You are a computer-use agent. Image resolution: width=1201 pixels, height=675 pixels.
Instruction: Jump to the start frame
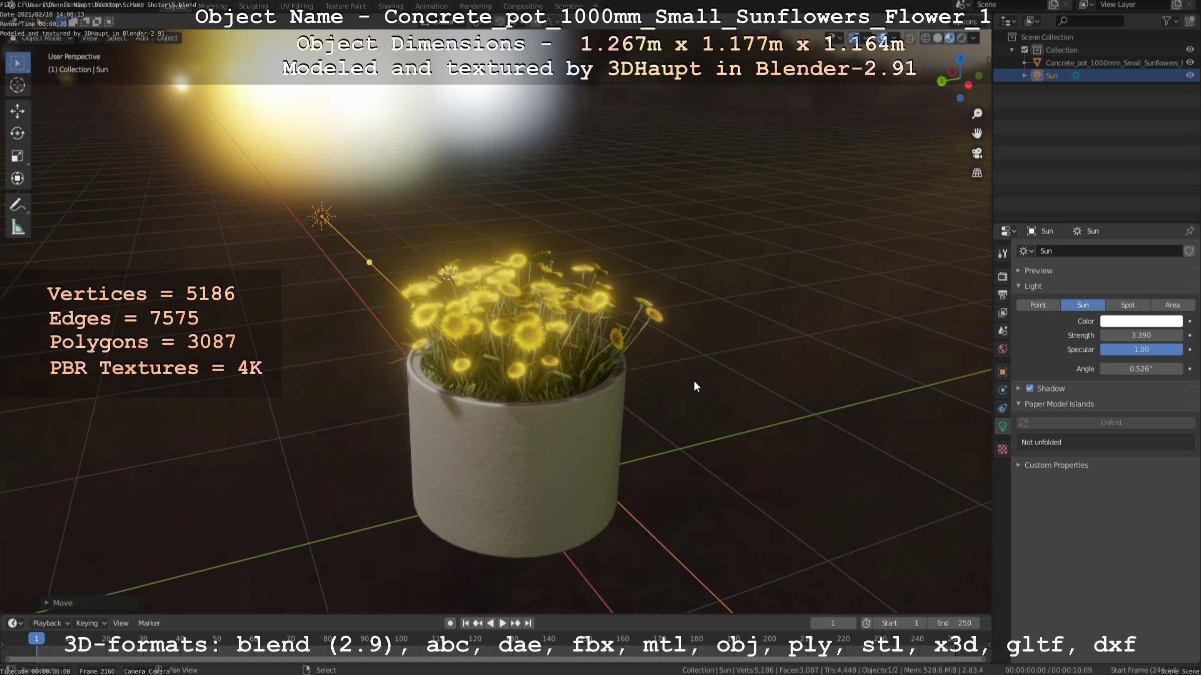point(465,623)
